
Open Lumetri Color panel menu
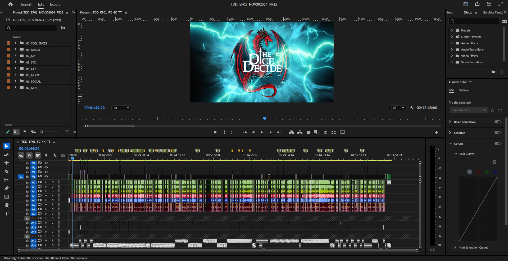point(470,82)
